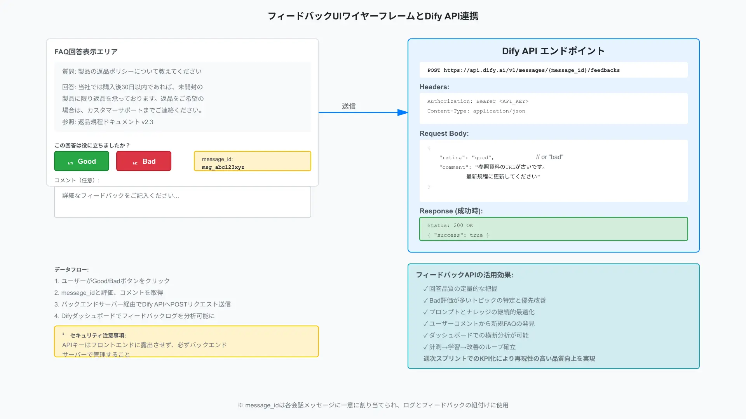Click the Response (成功時): section label
This screenshot has width=746, height=419.
[x=451, y=211]
